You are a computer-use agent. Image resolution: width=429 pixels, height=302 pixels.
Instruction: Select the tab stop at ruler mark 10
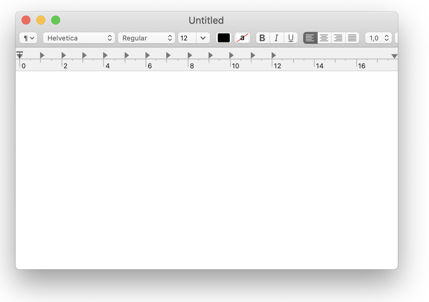click(232, 55)
